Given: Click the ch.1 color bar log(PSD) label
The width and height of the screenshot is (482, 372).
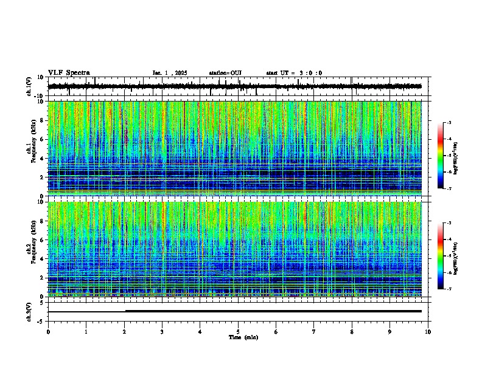Looking at the screenshot, I should point(455,159).
